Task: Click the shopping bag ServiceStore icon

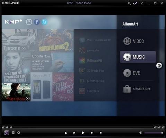Action: pyautogui.click(x=127, y=89)
